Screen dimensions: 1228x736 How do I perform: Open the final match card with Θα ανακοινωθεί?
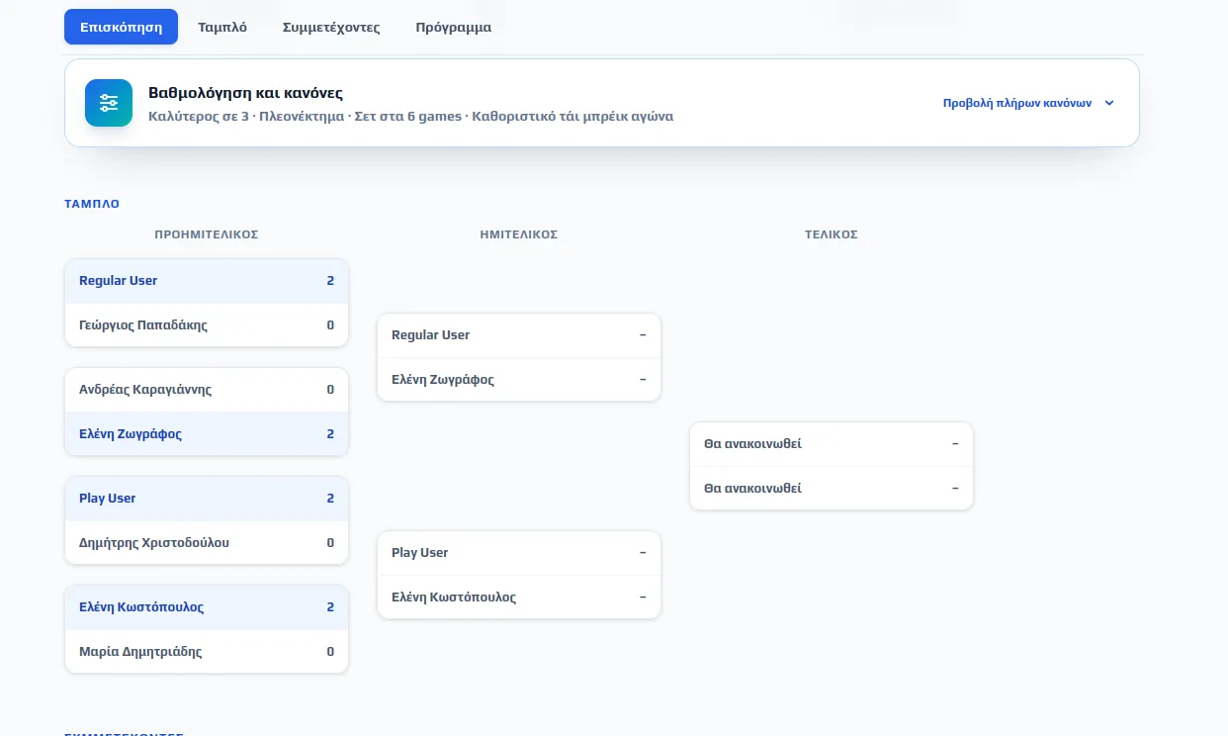pyautogui.click(x=832, y=466)
